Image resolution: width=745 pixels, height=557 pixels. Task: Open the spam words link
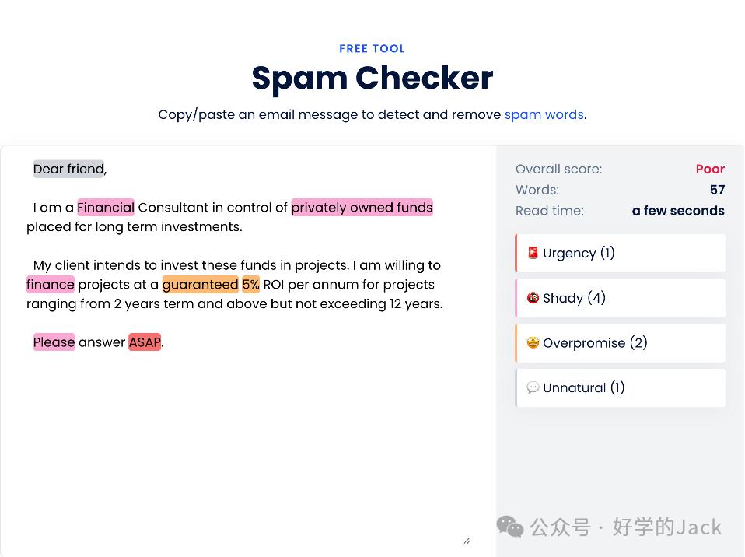pos(544,114)
